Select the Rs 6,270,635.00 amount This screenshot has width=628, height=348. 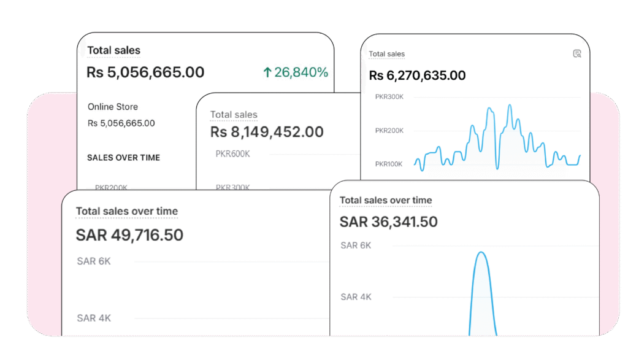coord(417,75)
